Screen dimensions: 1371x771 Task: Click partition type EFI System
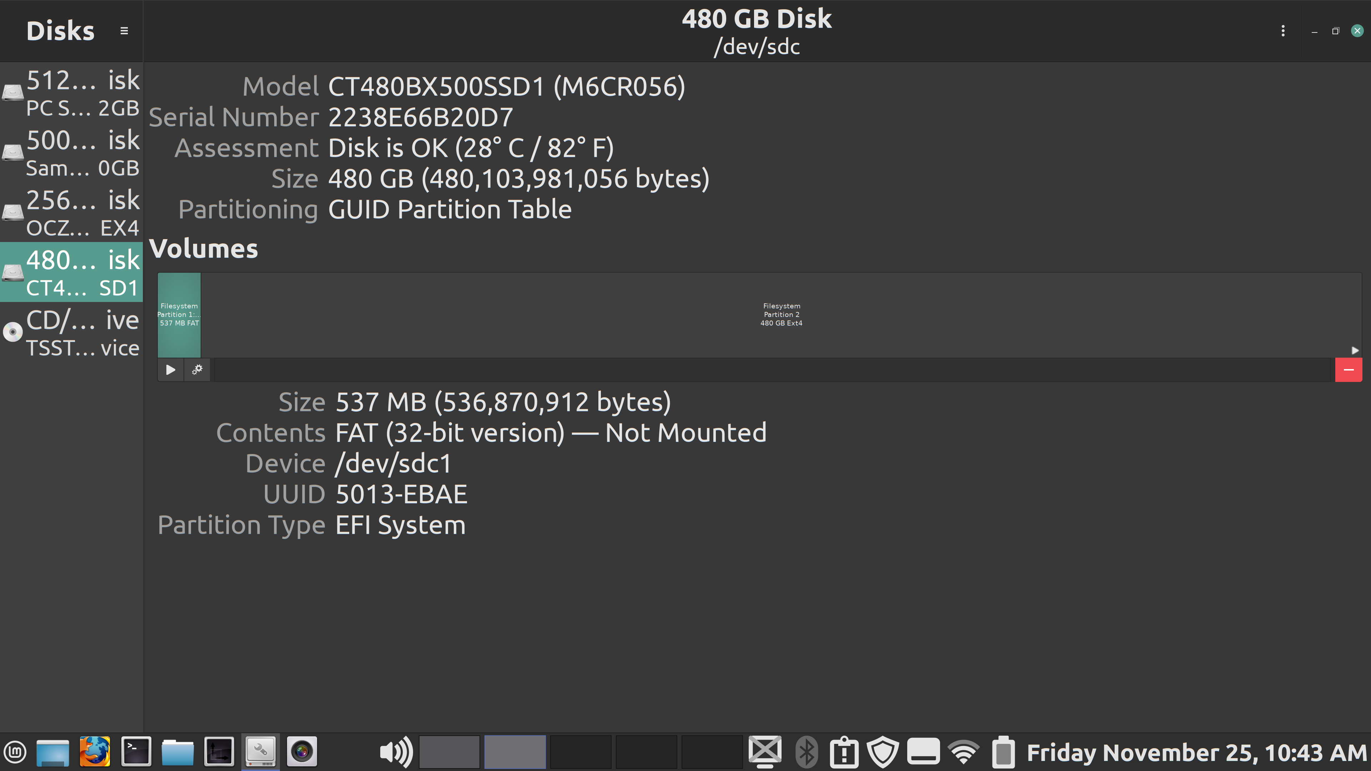tap(400, 525)
